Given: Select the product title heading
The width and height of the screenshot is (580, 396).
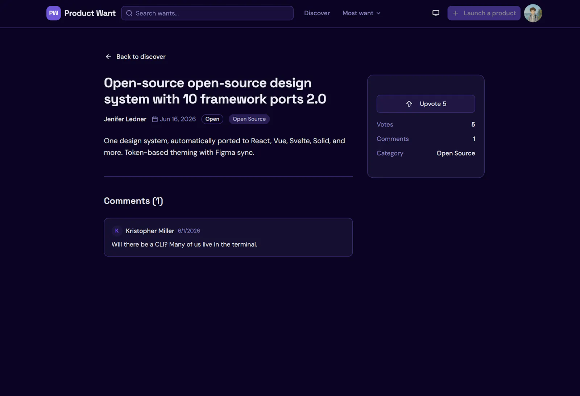Looking at the screenshot, I should 215,91.
